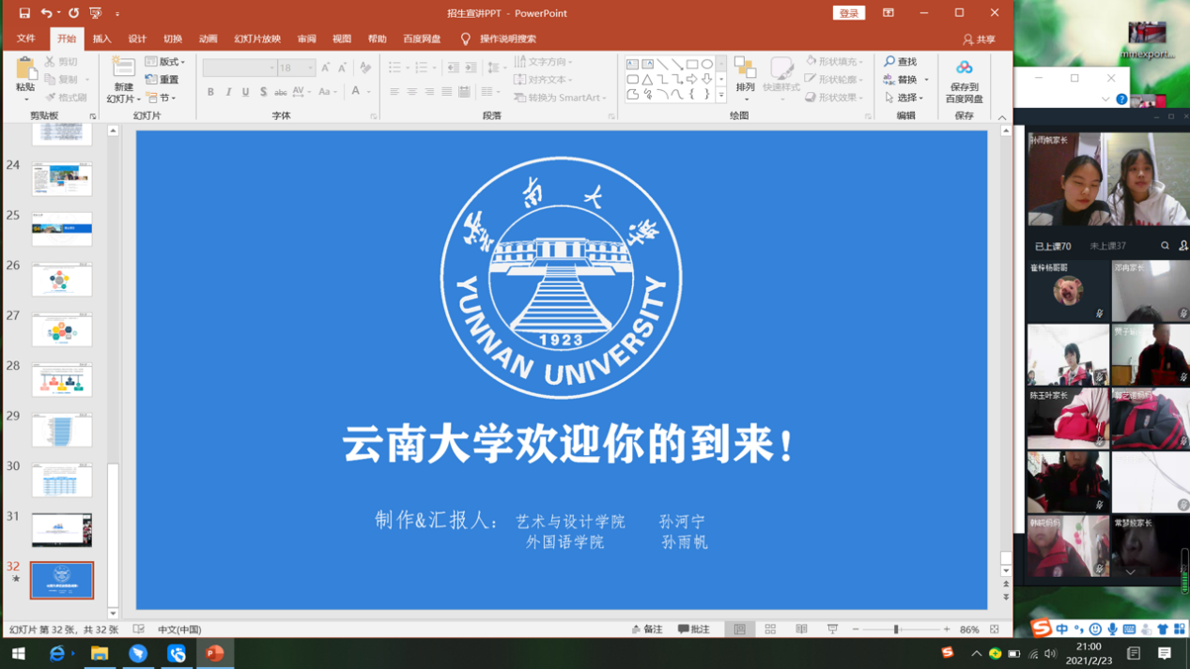Click the PowerPoint taskbar icon

point(215,653)
